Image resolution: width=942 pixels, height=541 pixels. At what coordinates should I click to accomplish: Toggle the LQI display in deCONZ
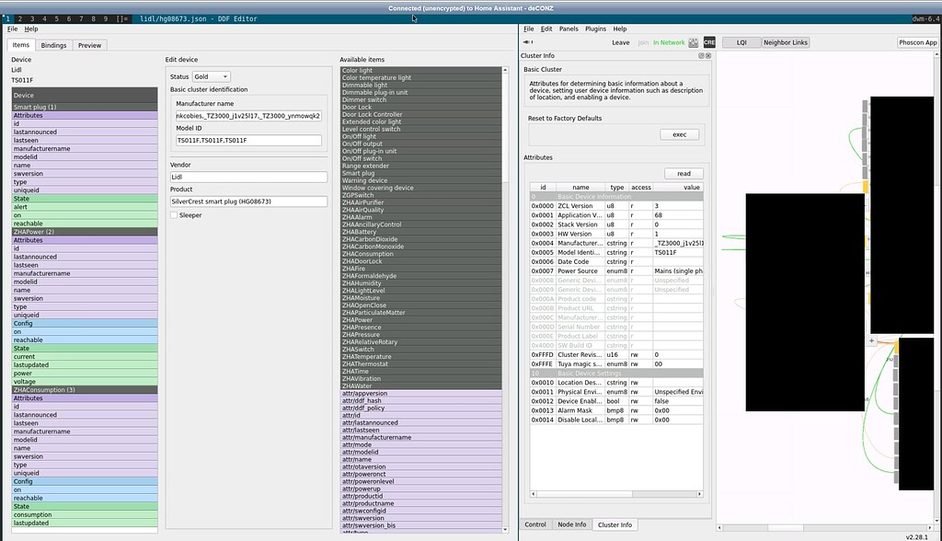click(x=741, y=41)
